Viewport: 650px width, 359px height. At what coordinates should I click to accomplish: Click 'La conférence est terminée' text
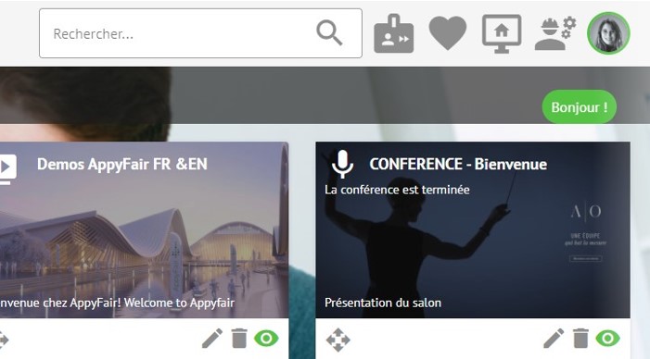pos(397,190)
